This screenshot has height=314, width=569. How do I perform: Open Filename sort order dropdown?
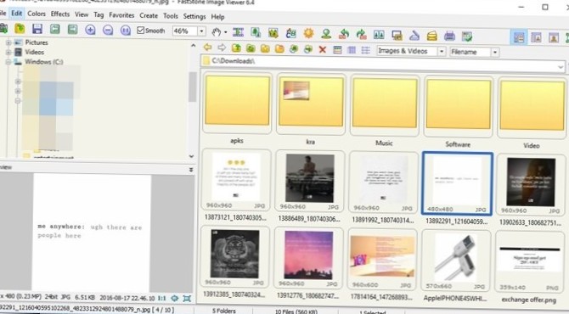pos(495,53)
